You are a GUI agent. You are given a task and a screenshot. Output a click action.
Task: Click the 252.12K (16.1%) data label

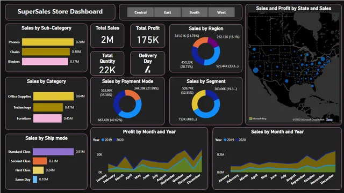point(228,37)
